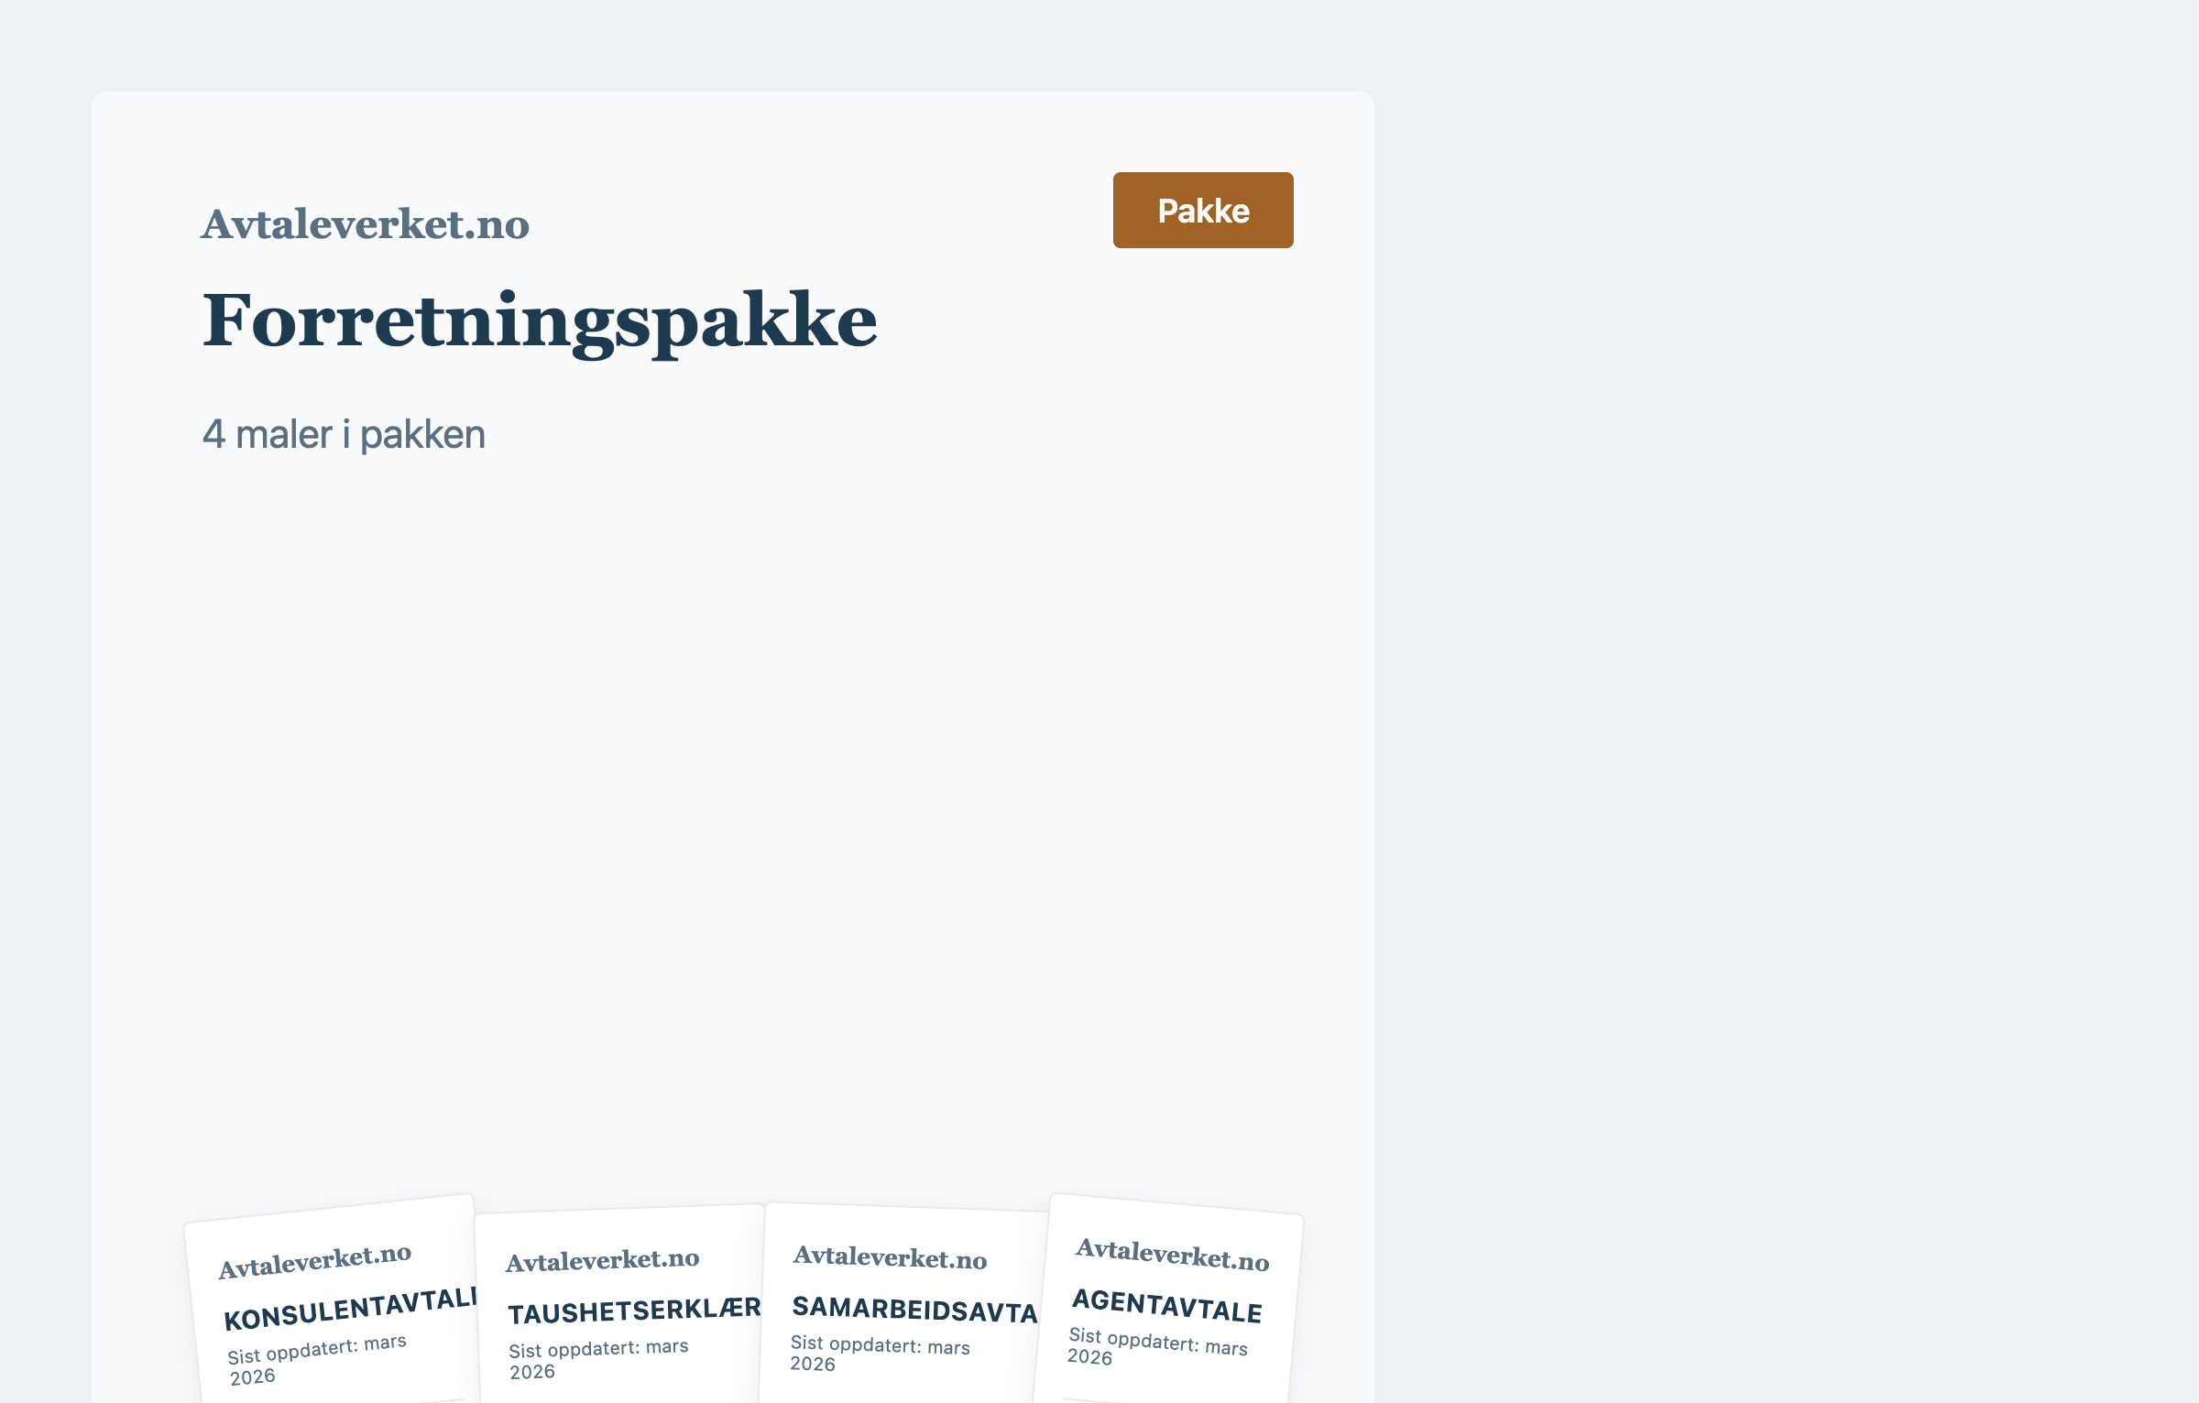
Task: Click the Pakke badge button
Action: (1202, 210)
